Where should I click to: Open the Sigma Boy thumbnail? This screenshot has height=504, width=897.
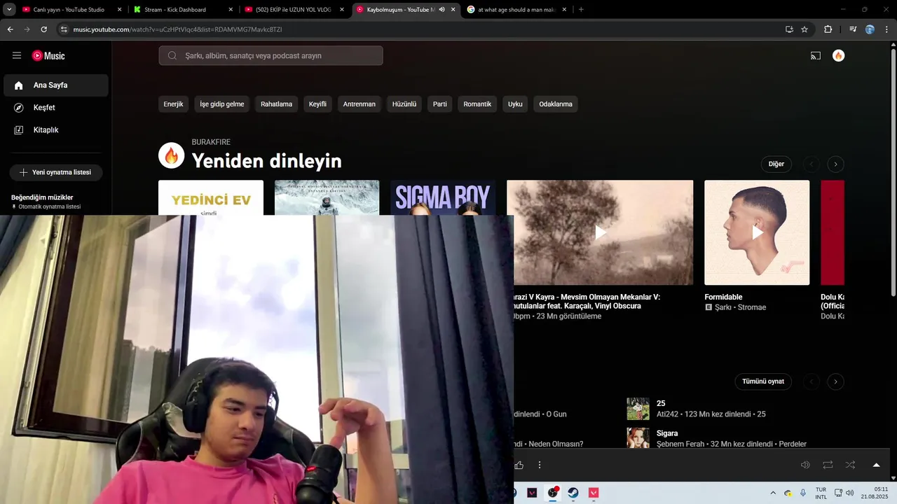pos(443,197)
